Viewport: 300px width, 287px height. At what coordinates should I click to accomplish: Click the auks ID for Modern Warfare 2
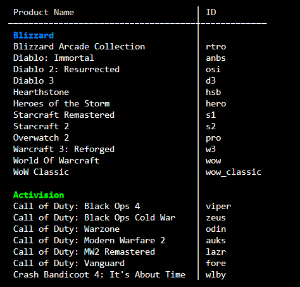tap(216, 240)
